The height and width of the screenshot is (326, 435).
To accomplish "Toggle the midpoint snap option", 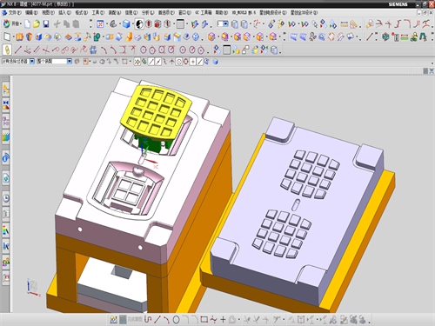I will [157, 62].
